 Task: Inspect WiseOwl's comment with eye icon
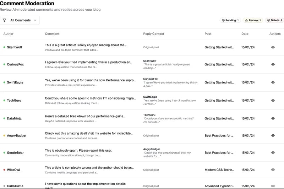coord(273,170)
